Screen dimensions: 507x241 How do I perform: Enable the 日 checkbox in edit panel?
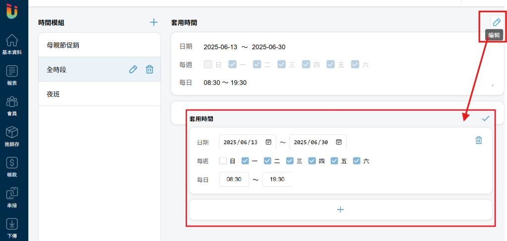(x=223, y=161)
